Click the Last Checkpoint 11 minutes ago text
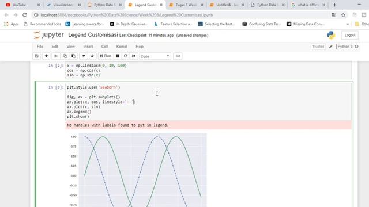The image size is (369, 207). click(x=146, y=36)
